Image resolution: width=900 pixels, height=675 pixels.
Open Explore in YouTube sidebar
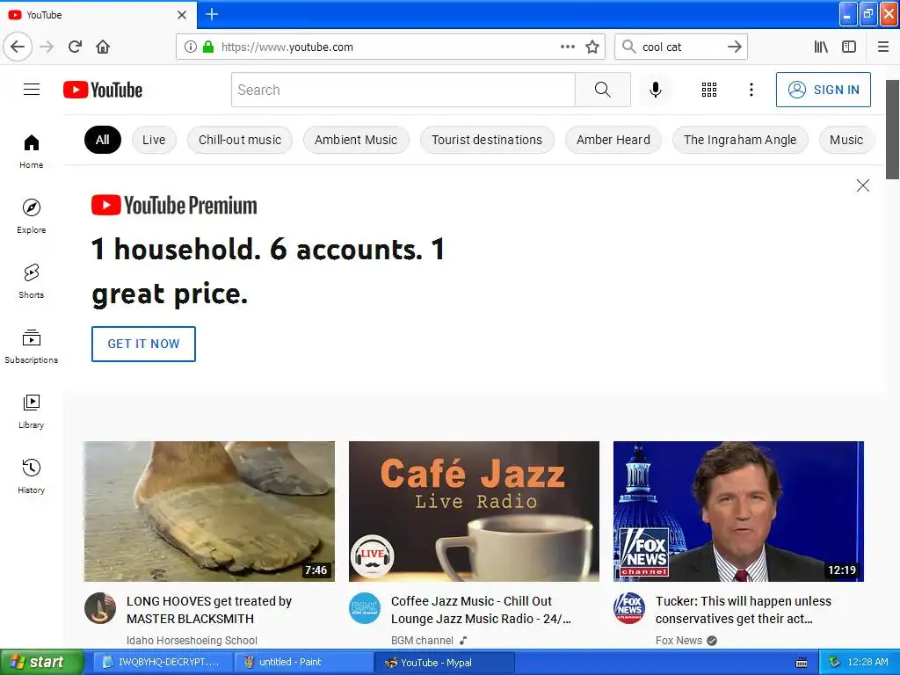coord(31,216)
